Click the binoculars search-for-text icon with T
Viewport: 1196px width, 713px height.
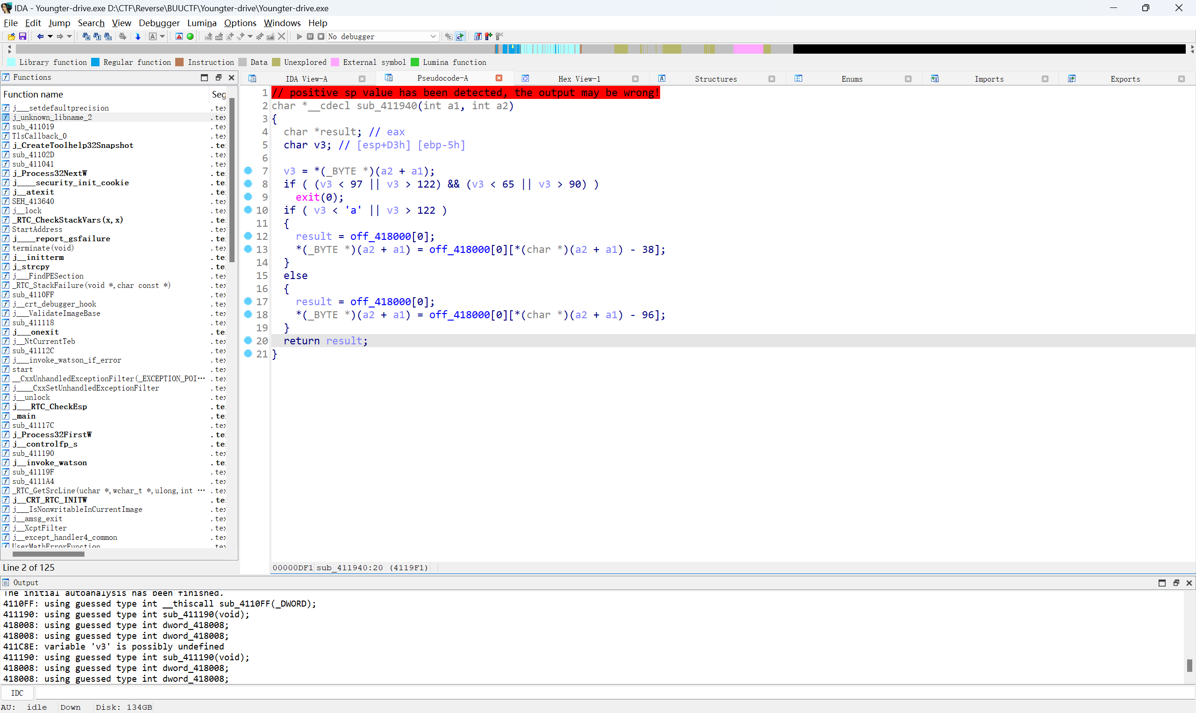click(x=97, y=36)
